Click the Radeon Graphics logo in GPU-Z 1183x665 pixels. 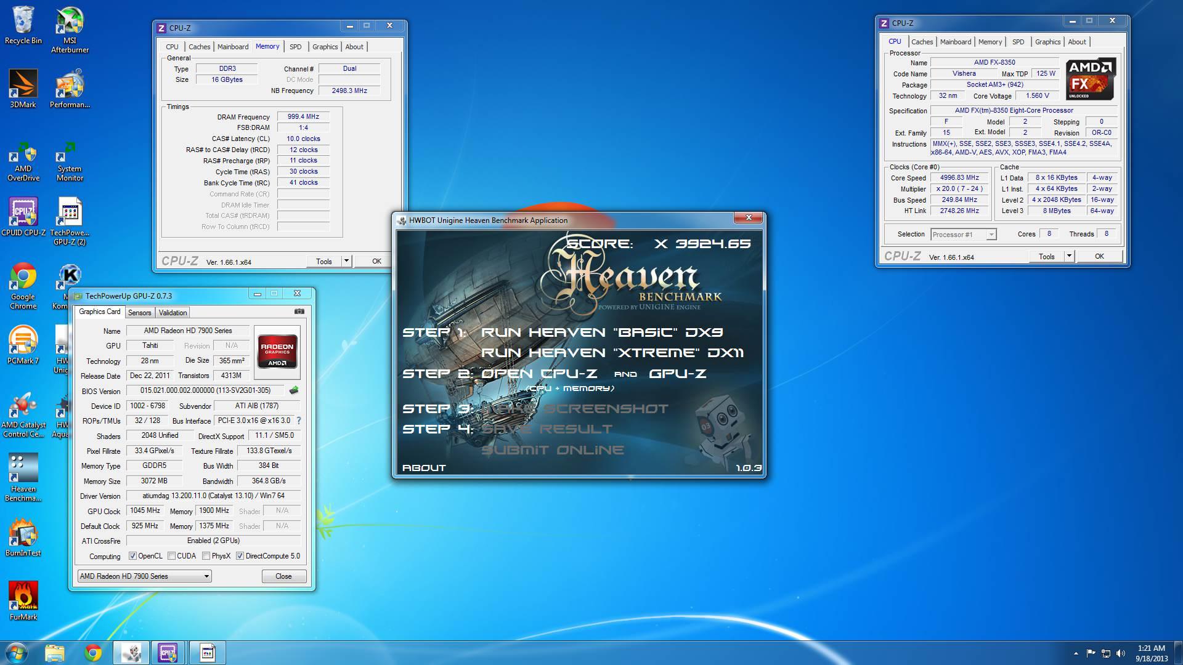277,352
